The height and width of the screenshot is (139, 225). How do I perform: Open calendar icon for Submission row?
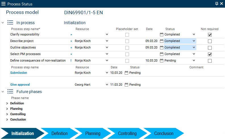126,73
